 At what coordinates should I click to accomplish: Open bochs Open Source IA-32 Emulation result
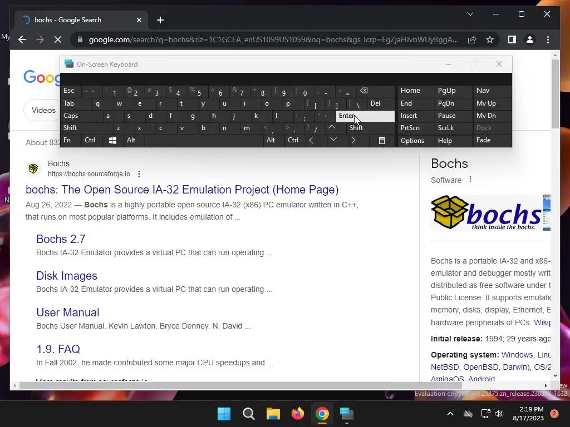(x=182, y=190)
